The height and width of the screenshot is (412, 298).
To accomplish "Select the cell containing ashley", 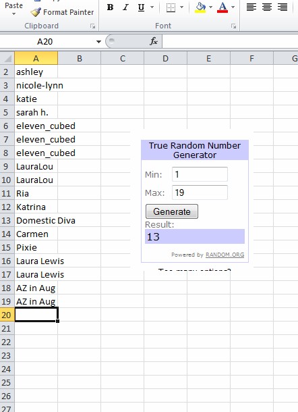I will click(x=36, y=72).
